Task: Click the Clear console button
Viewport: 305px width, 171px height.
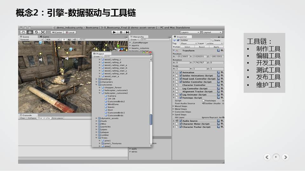Action: pos(23,118)
